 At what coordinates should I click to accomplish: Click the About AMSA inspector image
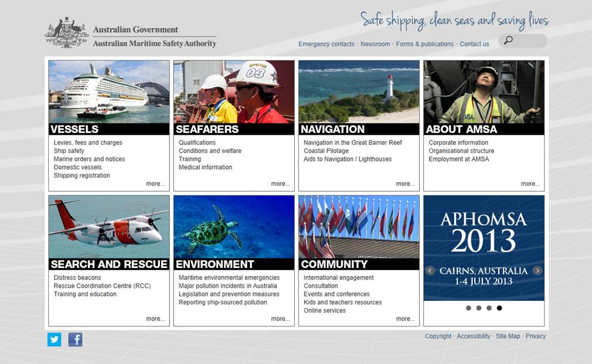[483, 92]
